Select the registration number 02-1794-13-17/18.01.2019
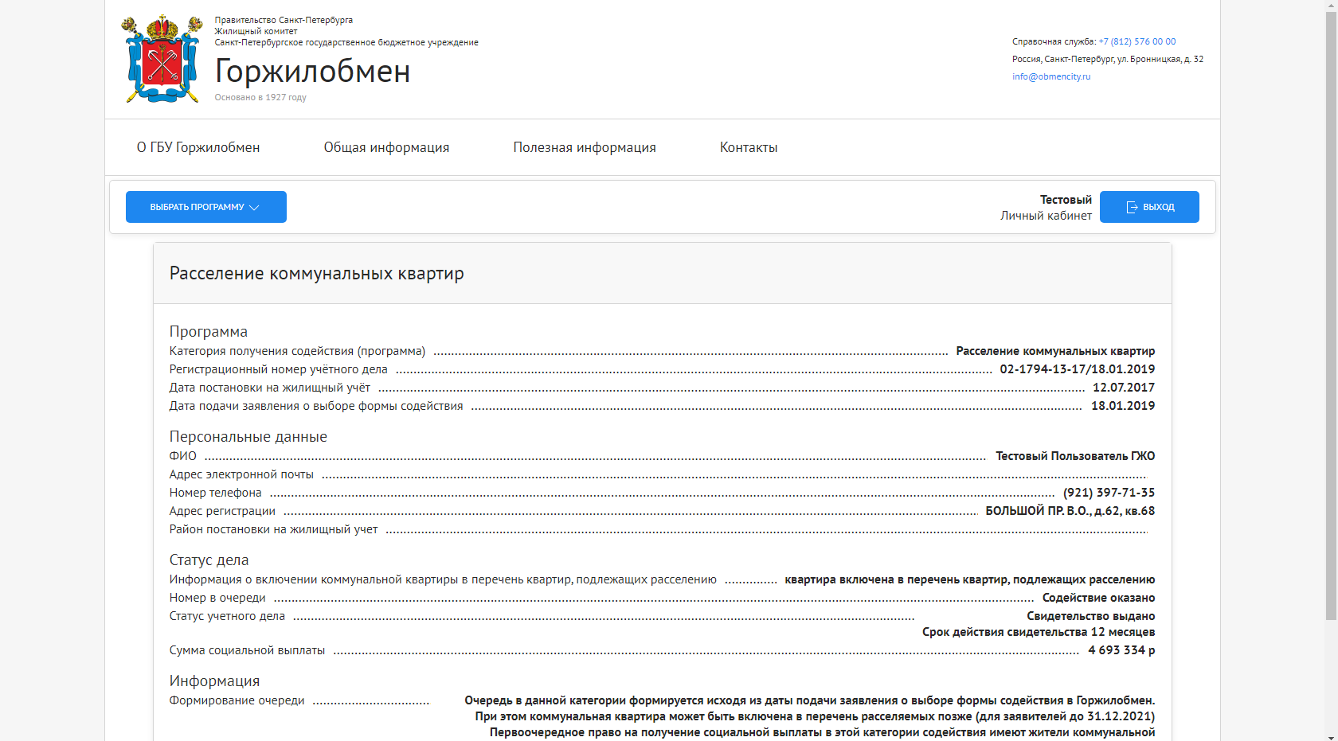 coord(1077,369)
